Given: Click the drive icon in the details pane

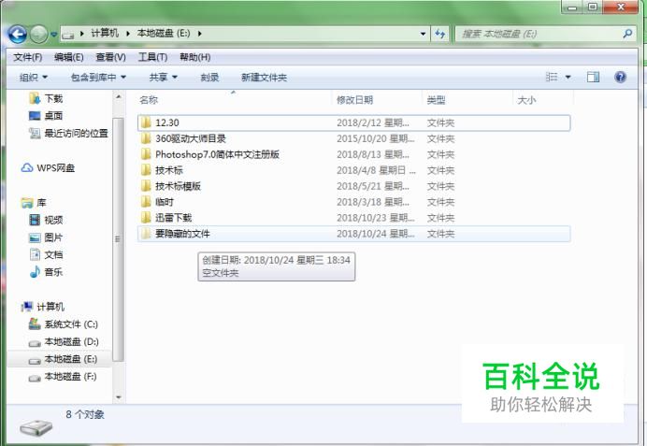Looking at the screenshot, I should [x=36, y=427].
